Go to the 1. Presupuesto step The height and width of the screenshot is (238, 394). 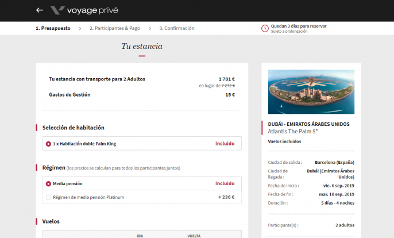click(53, 28)
